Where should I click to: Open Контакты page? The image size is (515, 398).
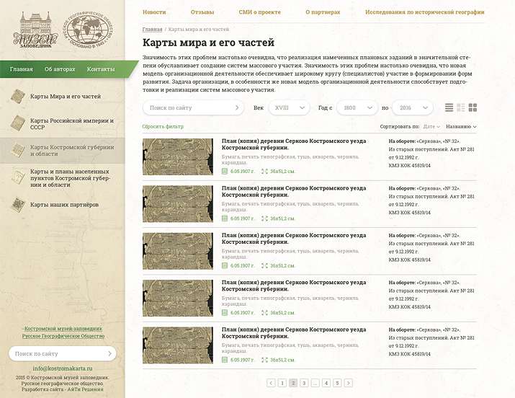point(101,69)
